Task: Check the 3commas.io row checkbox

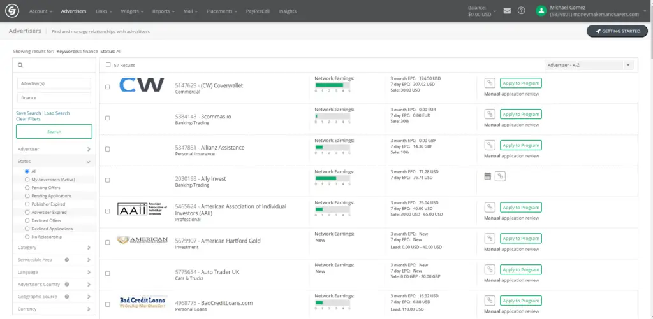Action: click(x=107, y=118)
